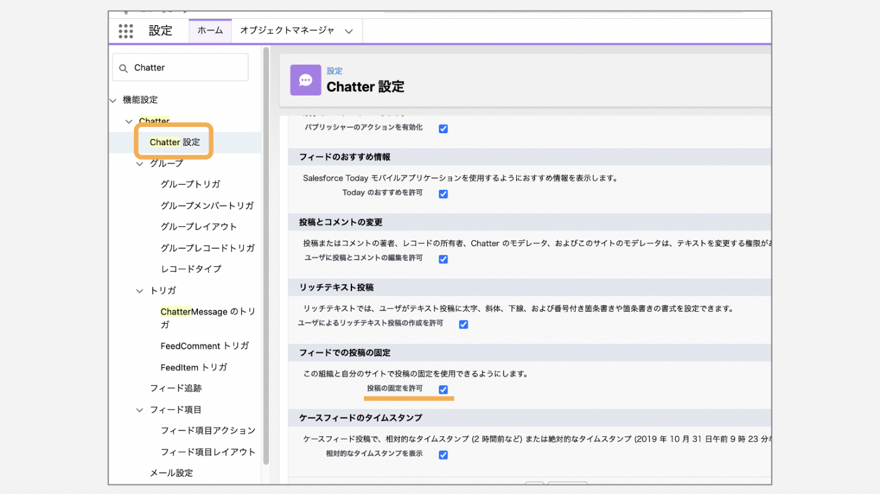Switch to the ホーム tab
Image resolution: width=880 pixels, height=494 pixels.
tap(210, 30)
